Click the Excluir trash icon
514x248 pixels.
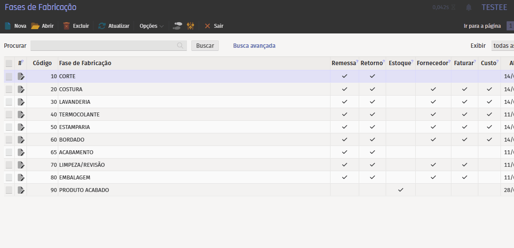[x=67, y=26]
